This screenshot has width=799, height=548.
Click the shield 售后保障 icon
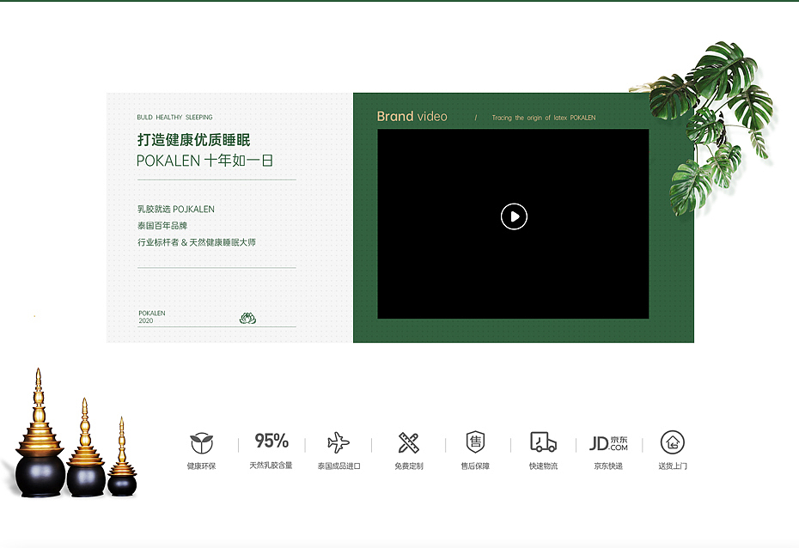475,441
